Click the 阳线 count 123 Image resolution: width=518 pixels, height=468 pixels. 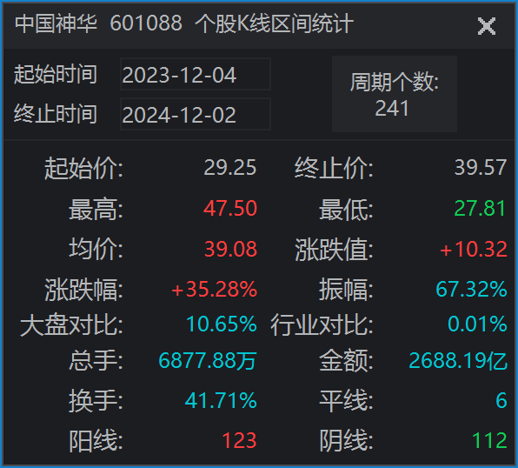[239, 440]
